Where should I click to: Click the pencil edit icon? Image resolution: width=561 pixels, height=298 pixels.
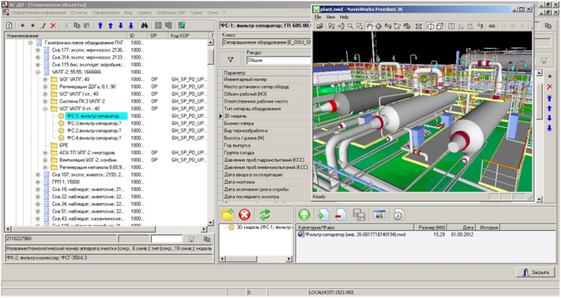point(43,25)
